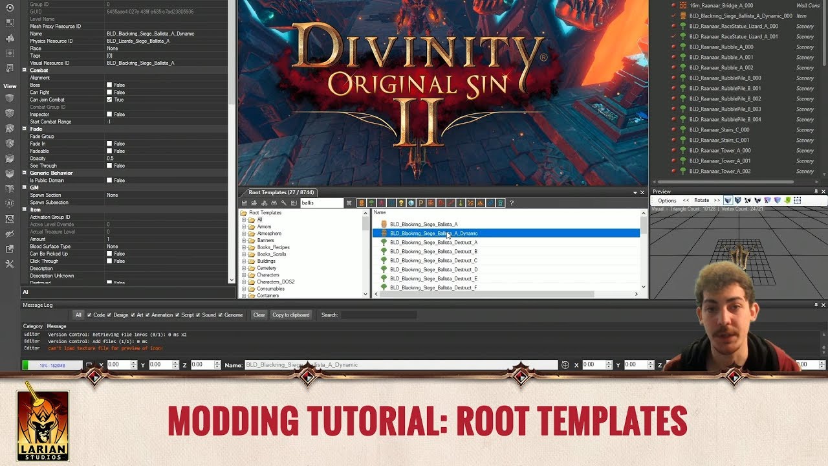Image resolution: width=828 pixels, height=466 pixels.
Task: Collapse the Generic Behavior section
Action: tap(25, 173)
